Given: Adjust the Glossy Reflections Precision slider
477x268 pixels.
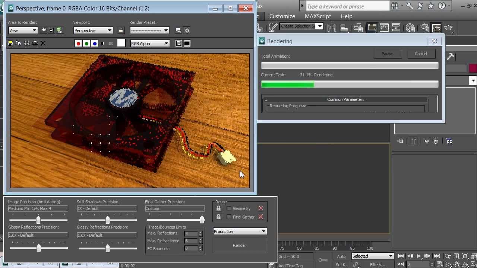Looking at the screenshot, I should click(38, 248).
